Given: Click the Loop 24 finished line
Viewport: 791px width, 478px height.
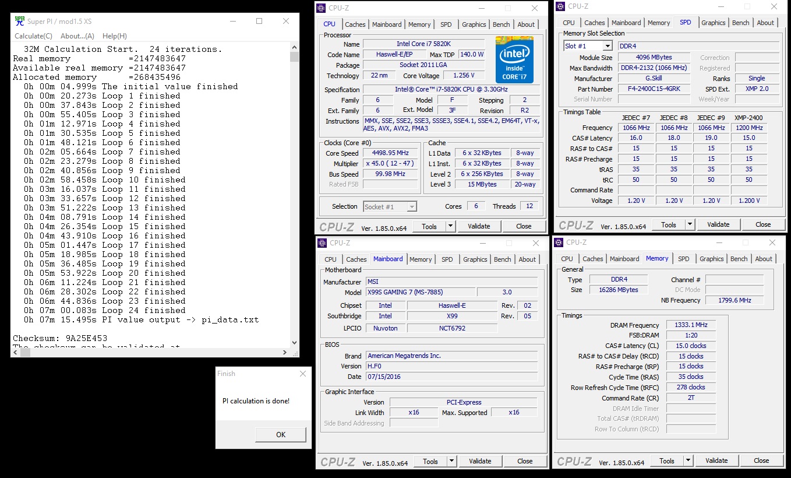Looking at the screenshot, I should tap(105, 311).
